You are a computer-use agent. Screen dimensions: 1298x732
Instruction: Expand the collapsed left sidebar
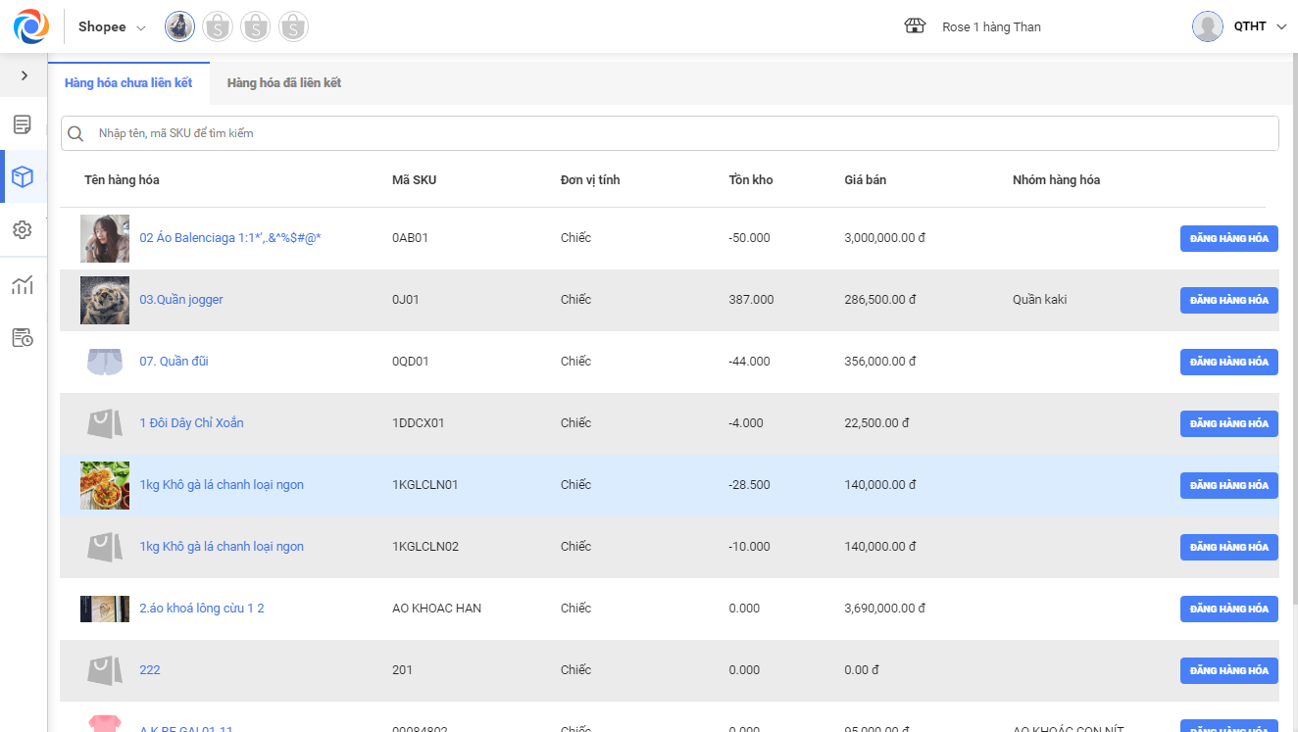click(x=24, y=75)
